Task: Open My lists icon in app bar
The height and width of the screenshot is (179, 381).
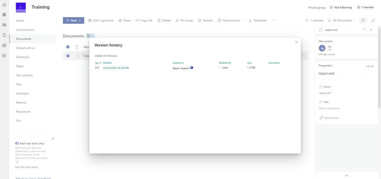Action: tap(4, 45)
